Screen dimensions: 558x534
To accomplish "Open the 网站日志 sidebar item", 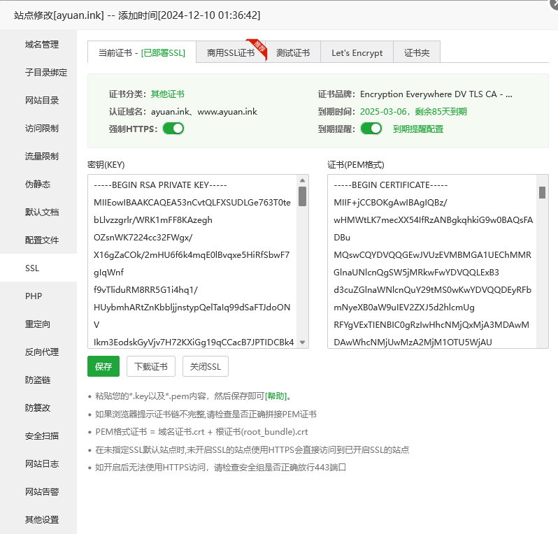I will 42,464.
